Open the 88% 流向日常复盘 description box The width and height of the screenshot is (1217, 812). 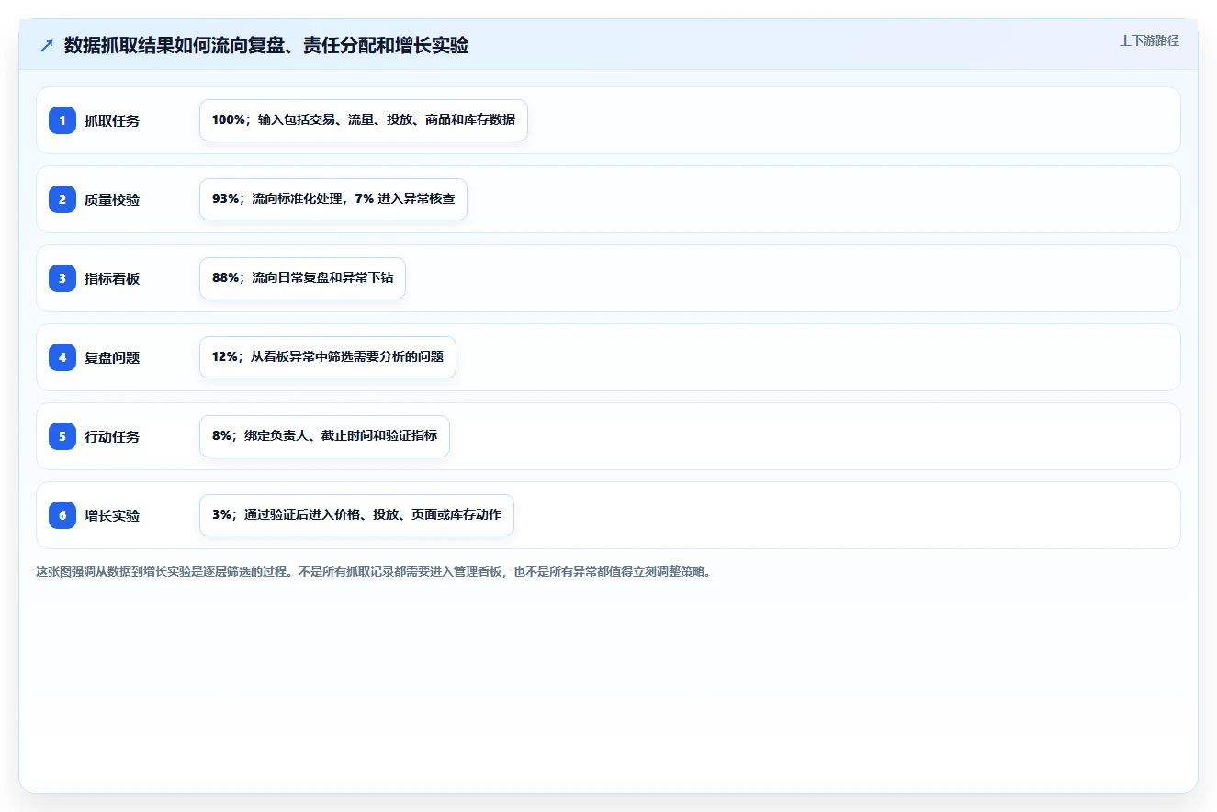click(x=302, y=278)
